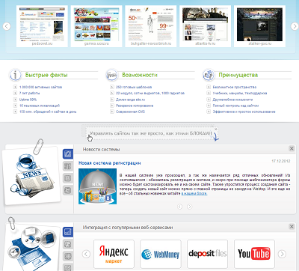Screen dimensions: 299x271
Task: Click the active blue integration tab icon
Action: [x=68, y=232]
